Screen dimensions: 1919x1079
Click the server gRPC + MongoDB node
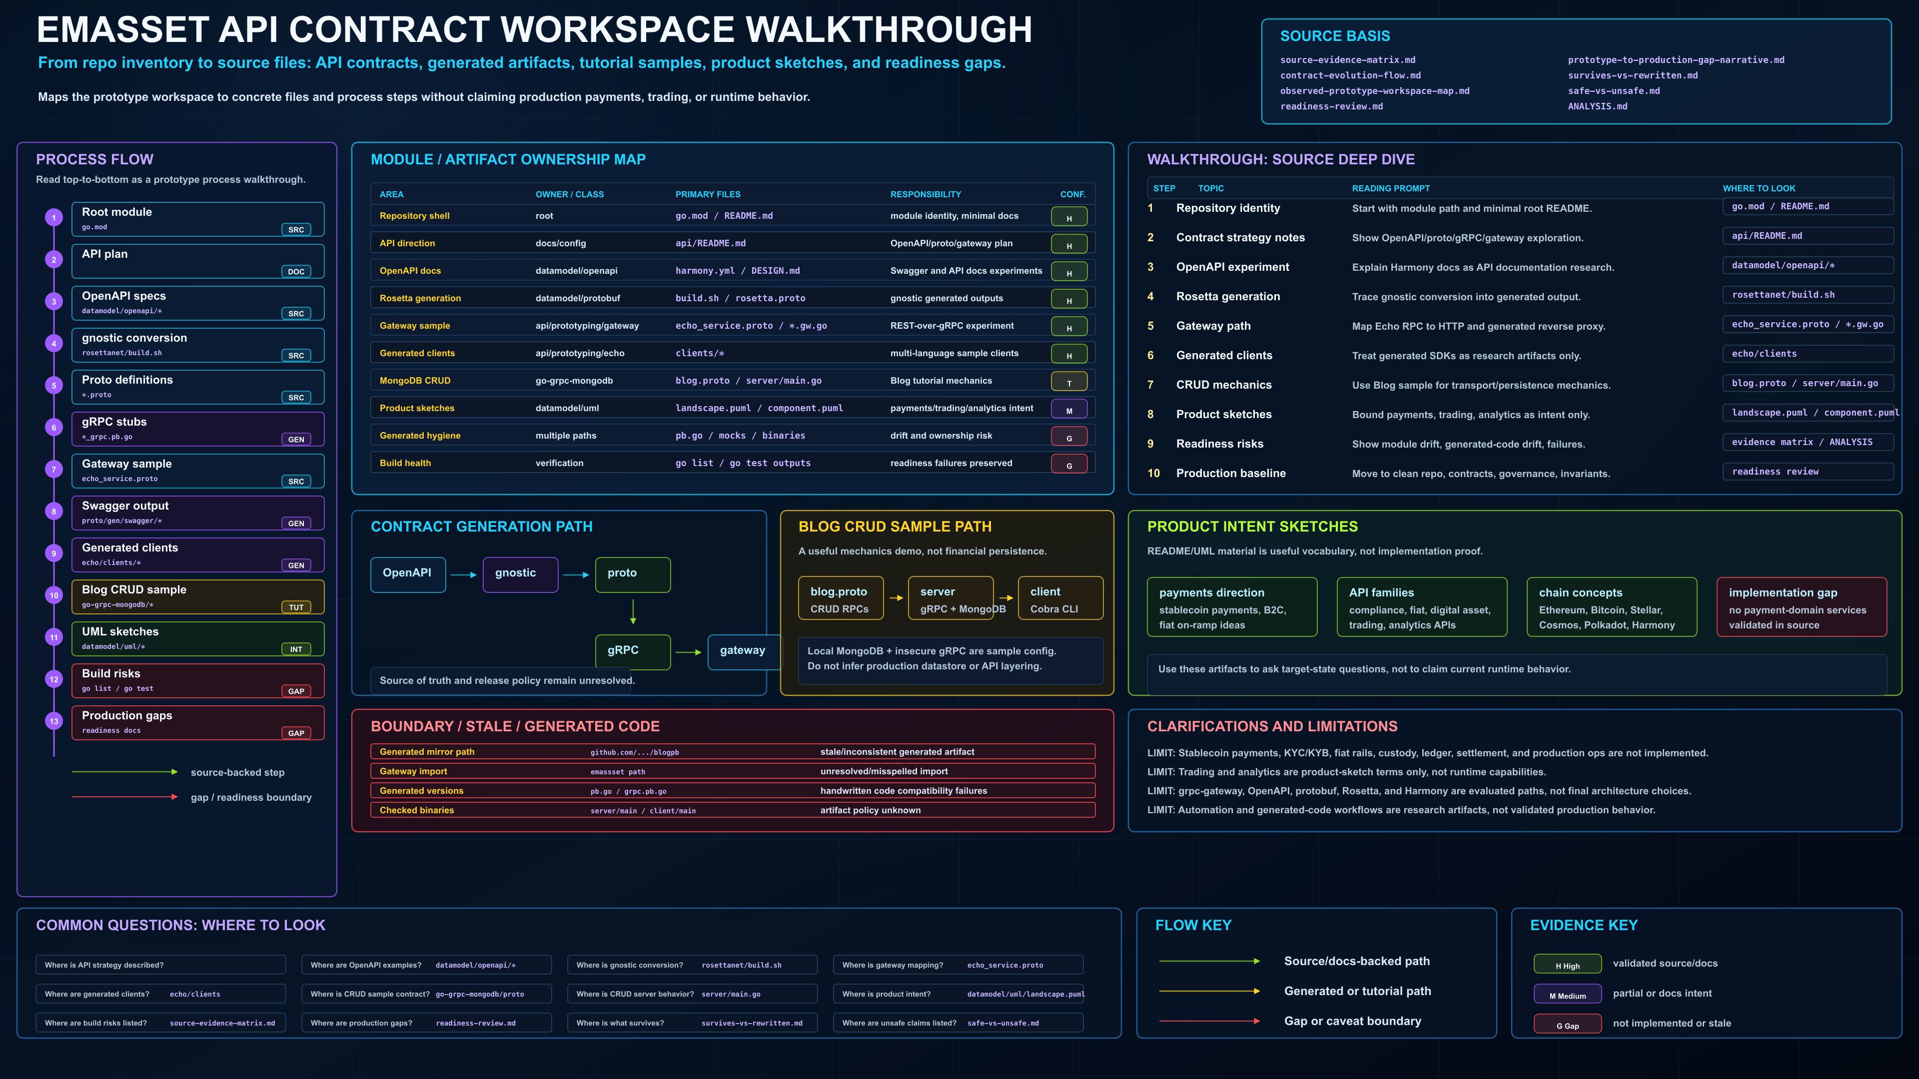tap(952, 599)
